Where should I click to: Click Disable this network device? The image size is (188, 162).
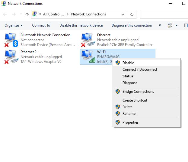pyautogui.click(x=81, y=25)
